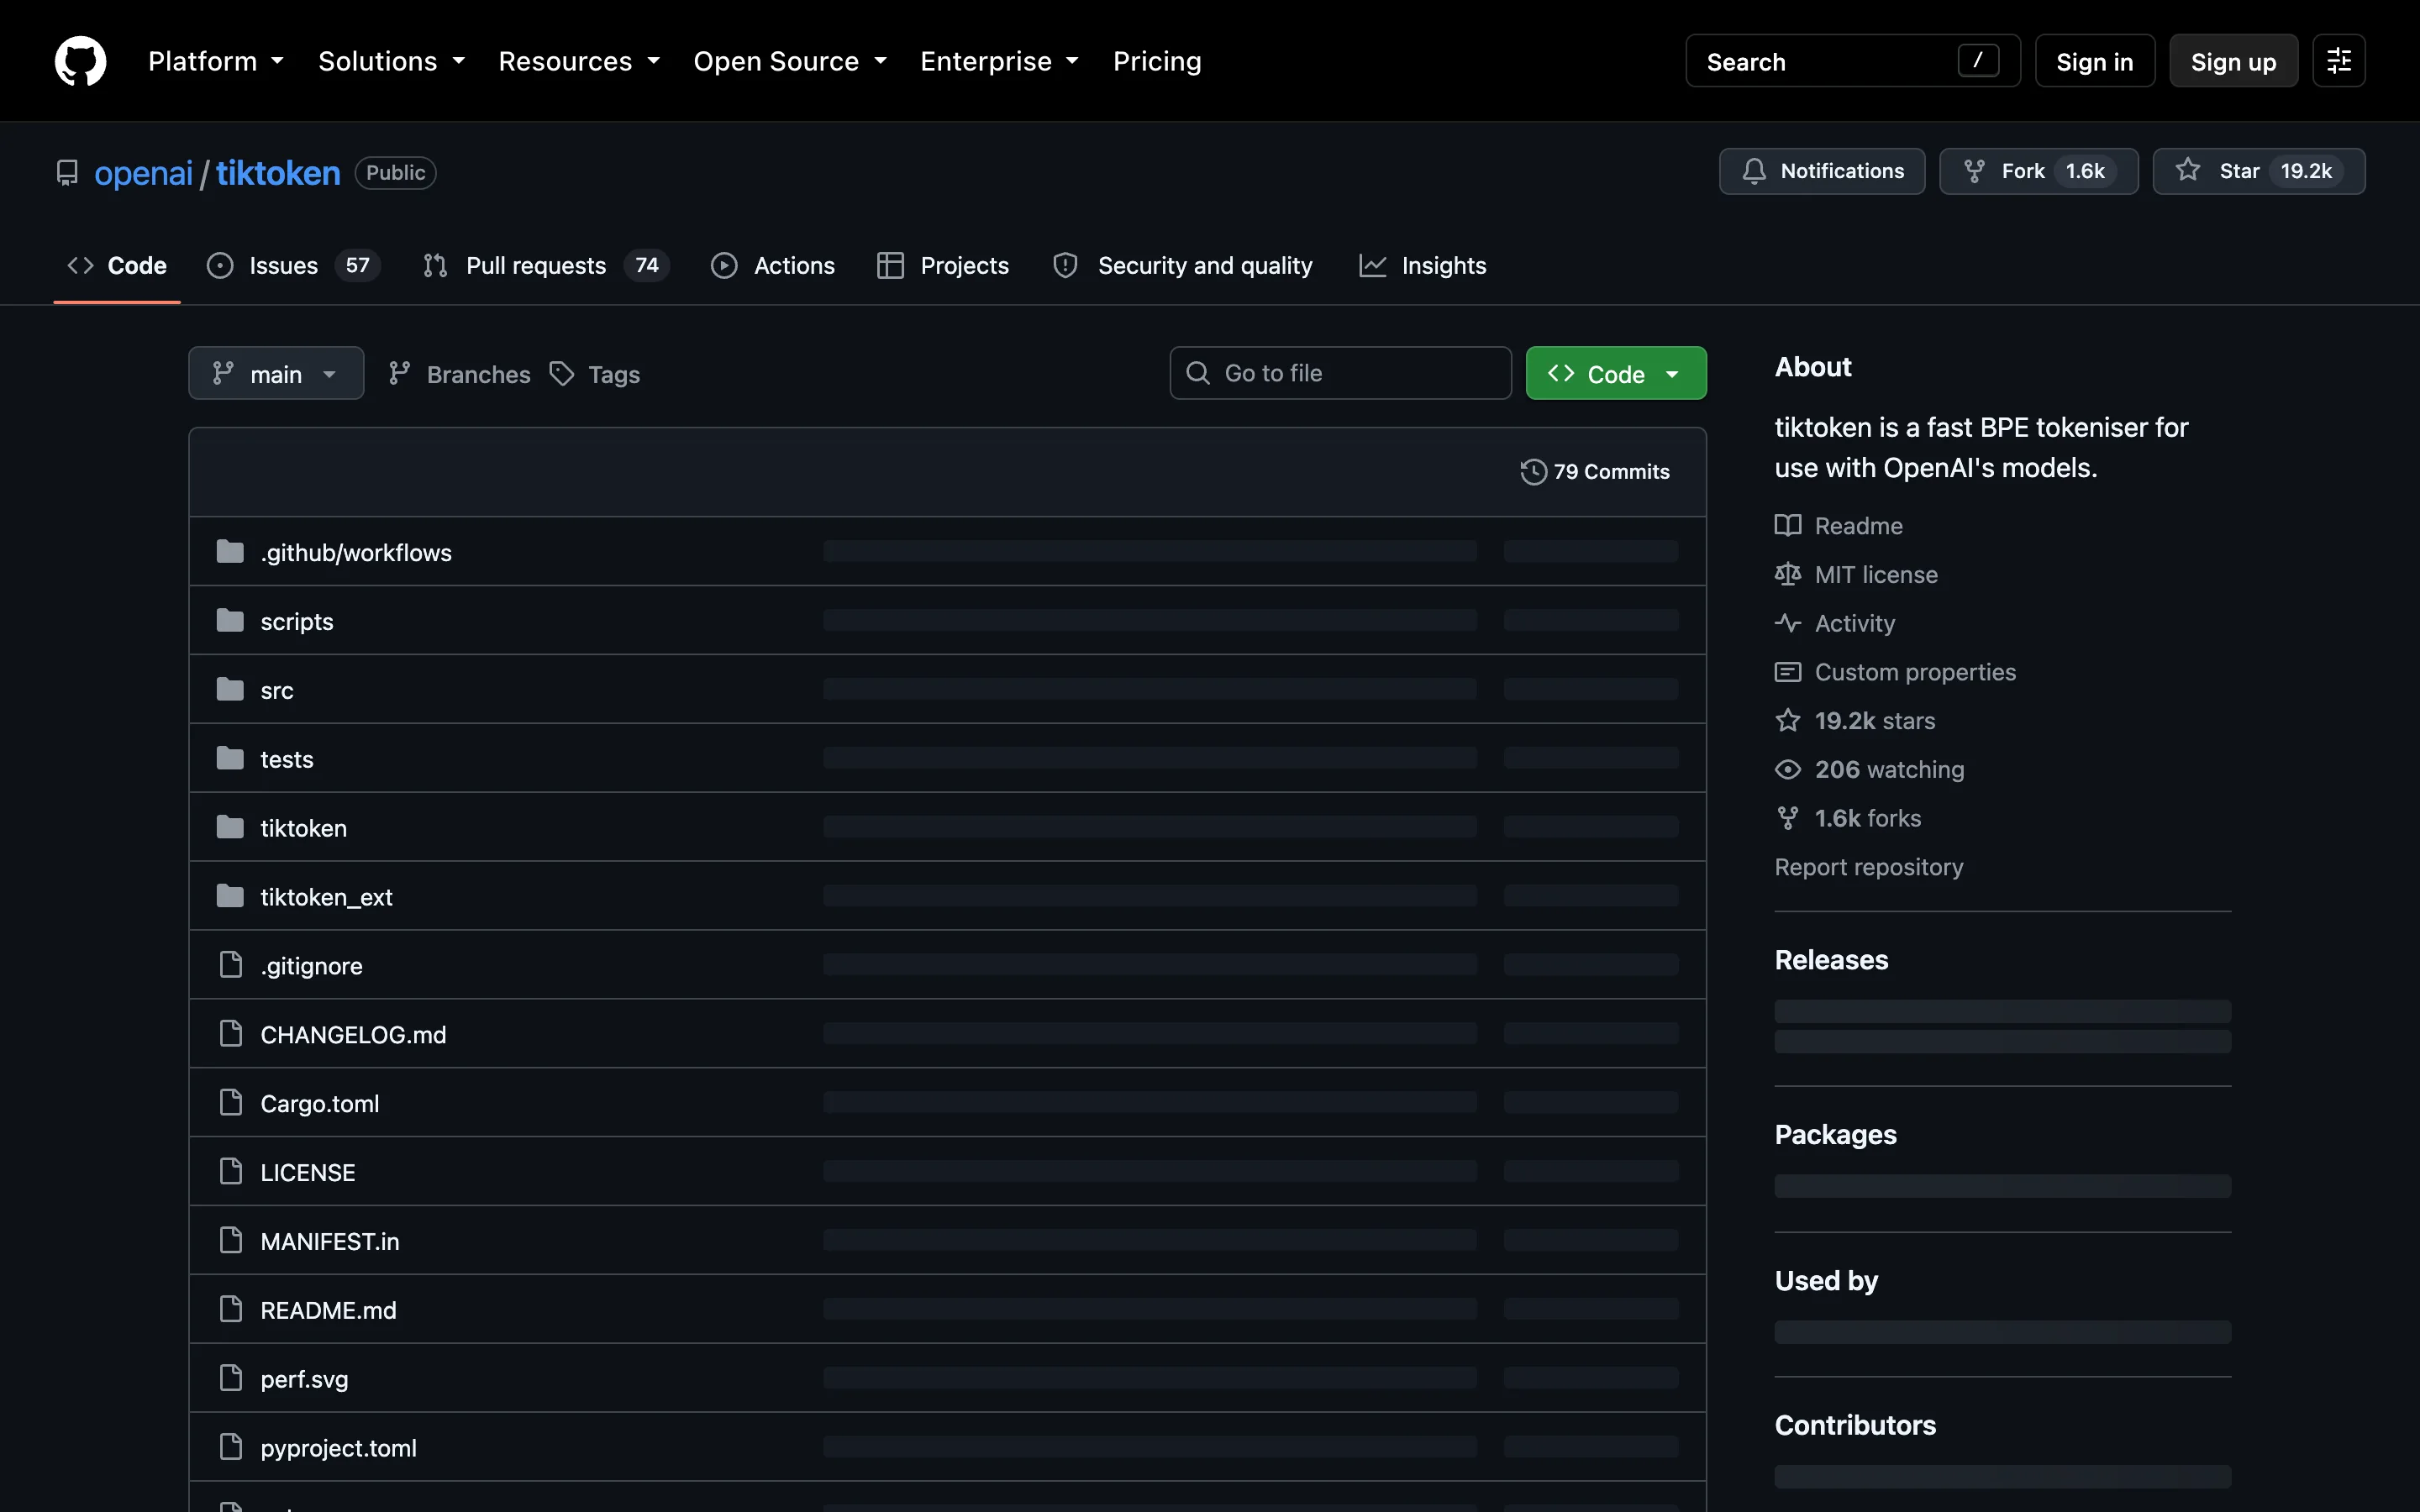Switch to the Issues tab
The image size is (2420, 1512).
tap(293, 266)
